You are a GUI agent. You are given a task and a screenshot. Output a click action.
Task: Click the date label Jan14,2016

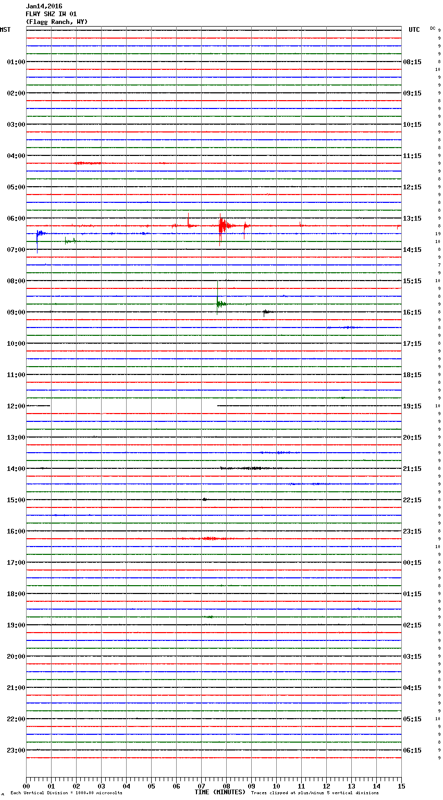44,6
